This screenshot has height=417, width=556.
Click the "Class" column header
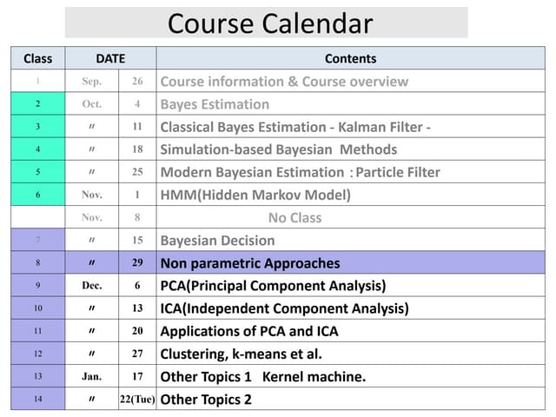pos(37,59)
